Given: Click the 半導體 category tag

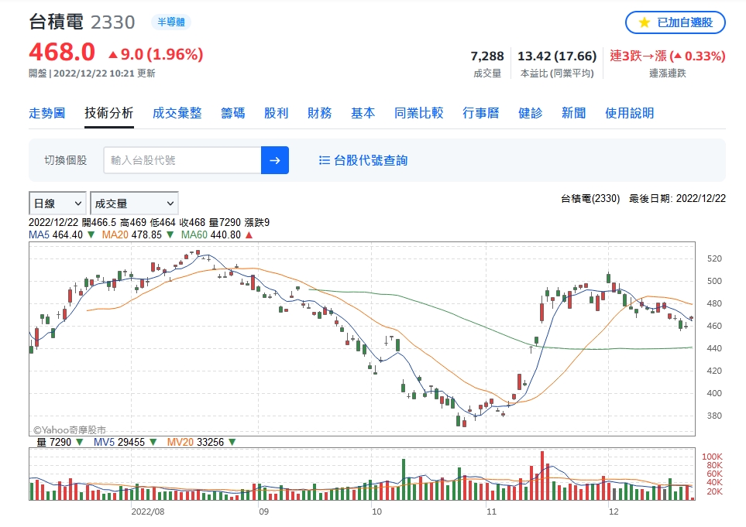Looking at the screenshot, I should [171, 22].
